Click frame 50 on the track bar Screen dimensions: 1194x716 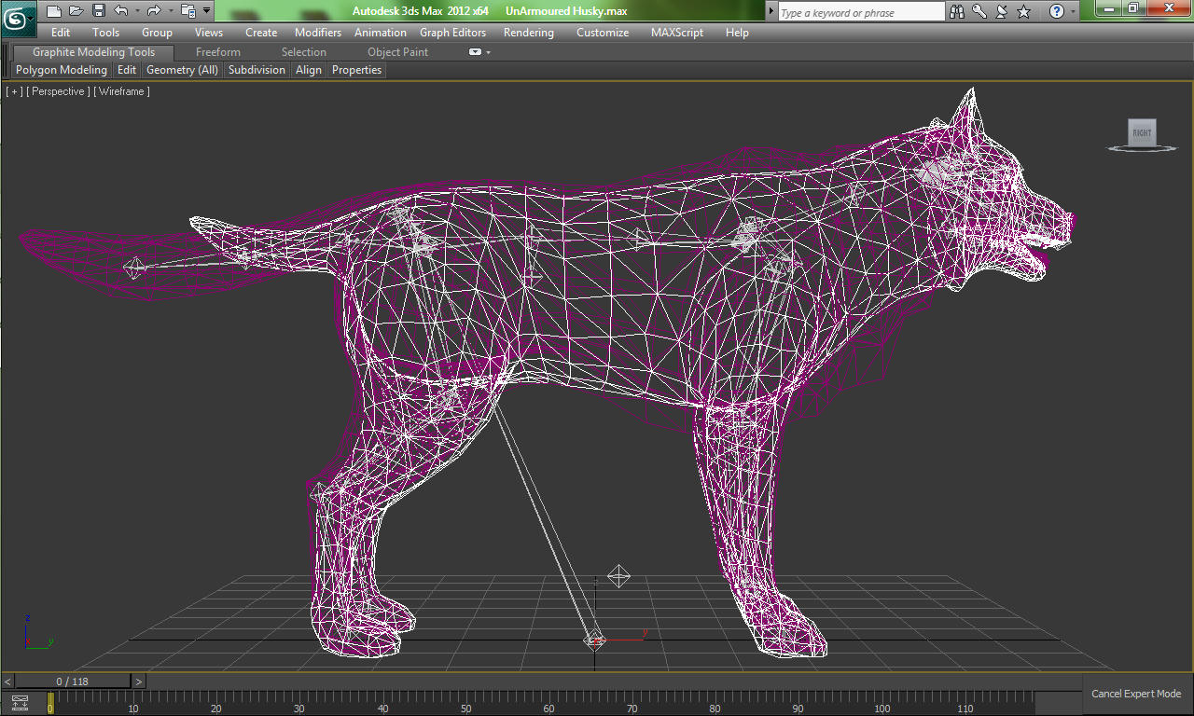coord(466,703)
